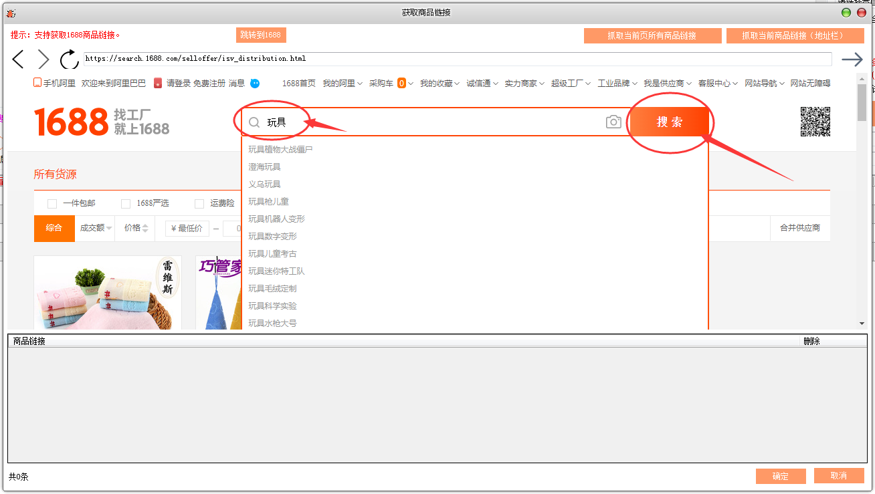Click the 跳转到1688 button
Viewport: 875px width, 494px height.
click(x=261, y=35)
